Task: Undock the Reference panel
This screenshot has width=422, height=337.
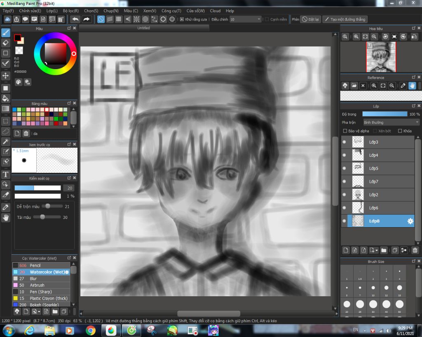Action: [x=414, y=77]
